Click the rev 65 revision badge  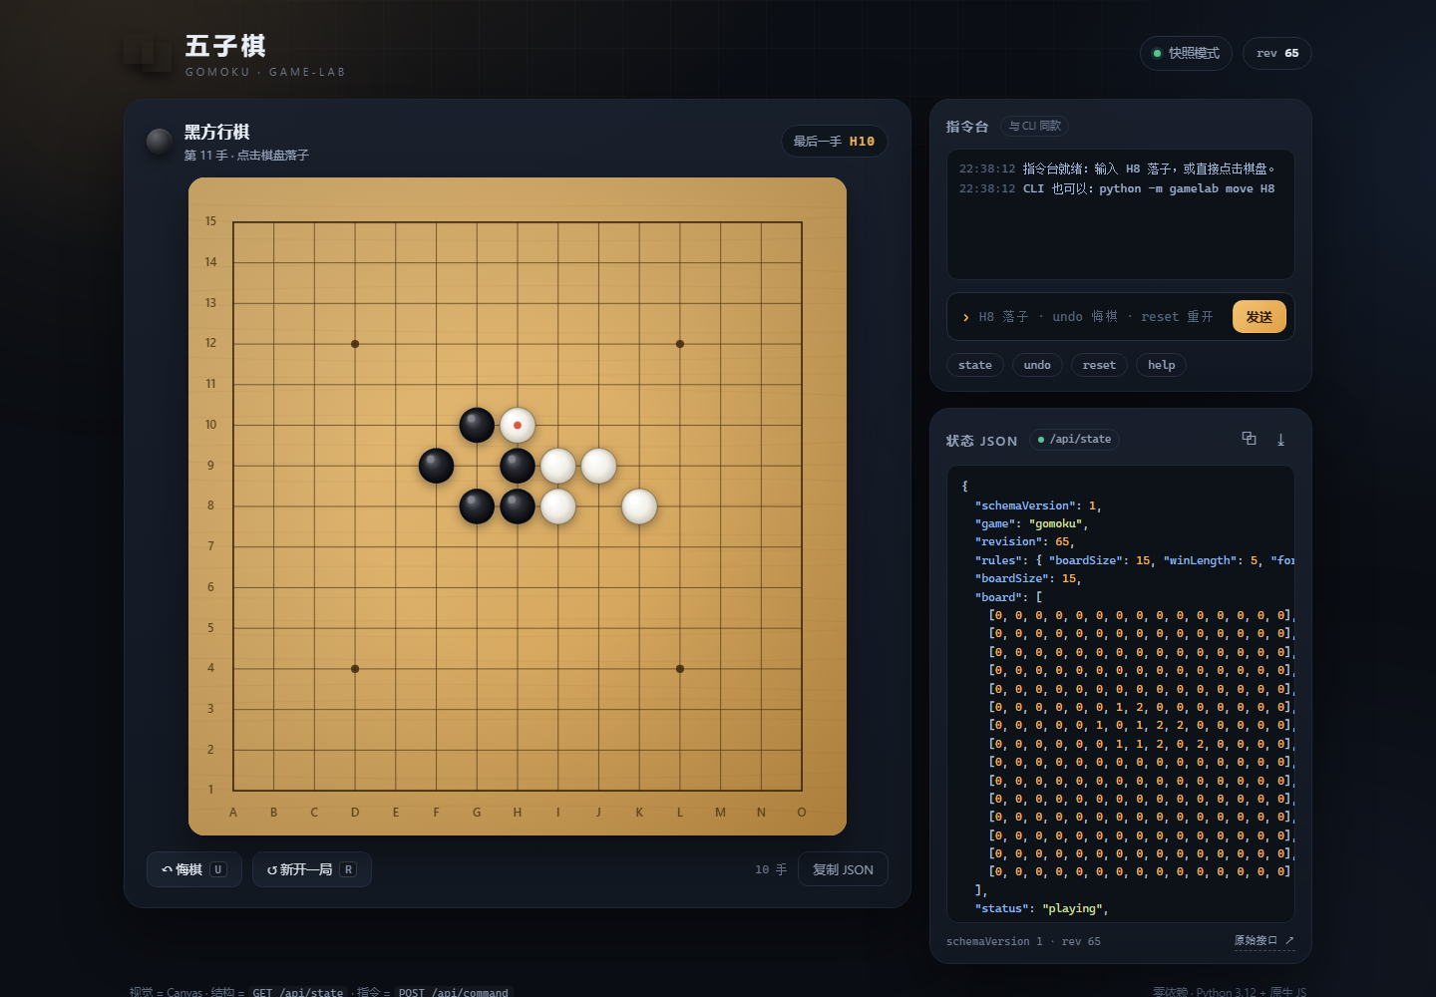pos(1277,53)
